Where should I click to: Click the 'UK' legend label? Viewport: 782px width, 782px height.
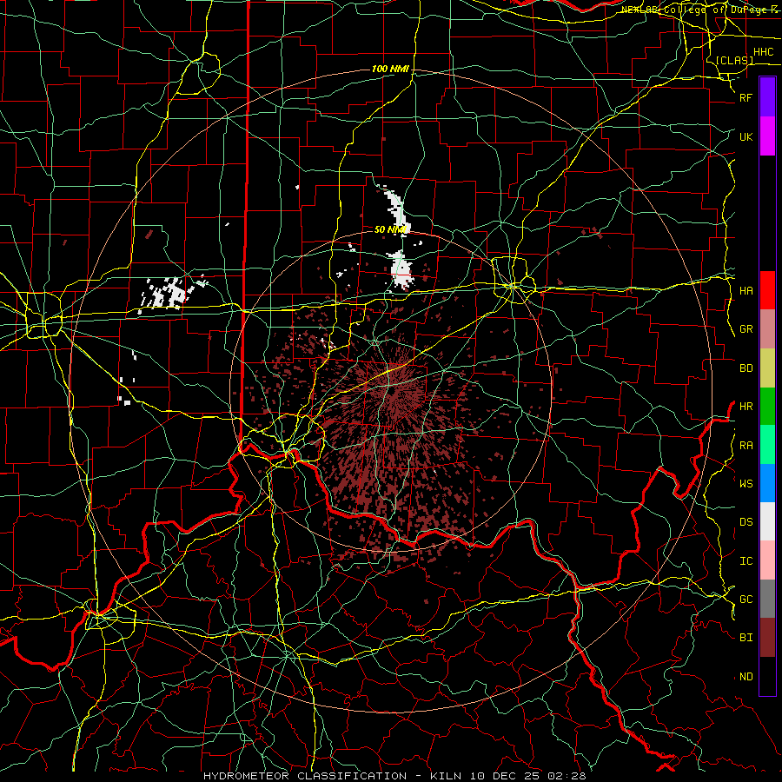tap(746, 136)
